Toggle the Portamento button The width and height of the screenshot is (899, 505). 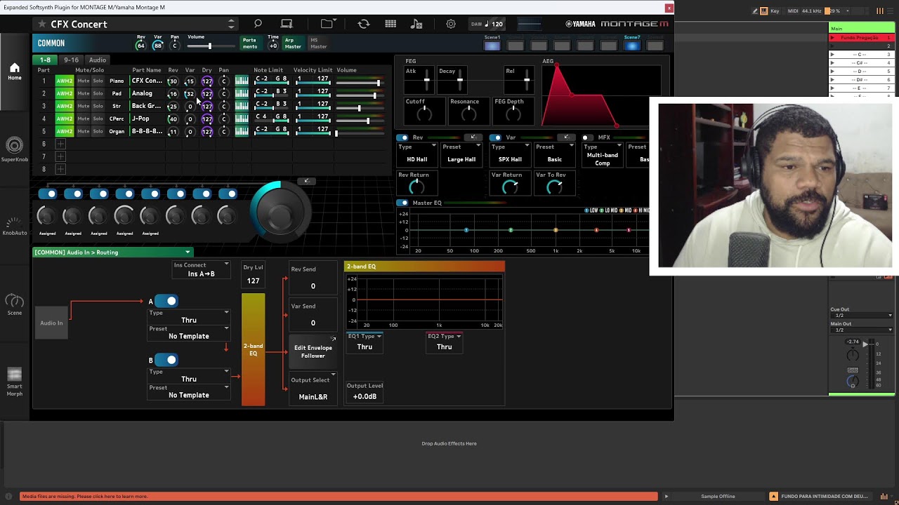(249, 43)
